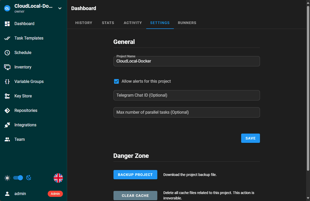Change language via the UK flag icon

[58, 178]
